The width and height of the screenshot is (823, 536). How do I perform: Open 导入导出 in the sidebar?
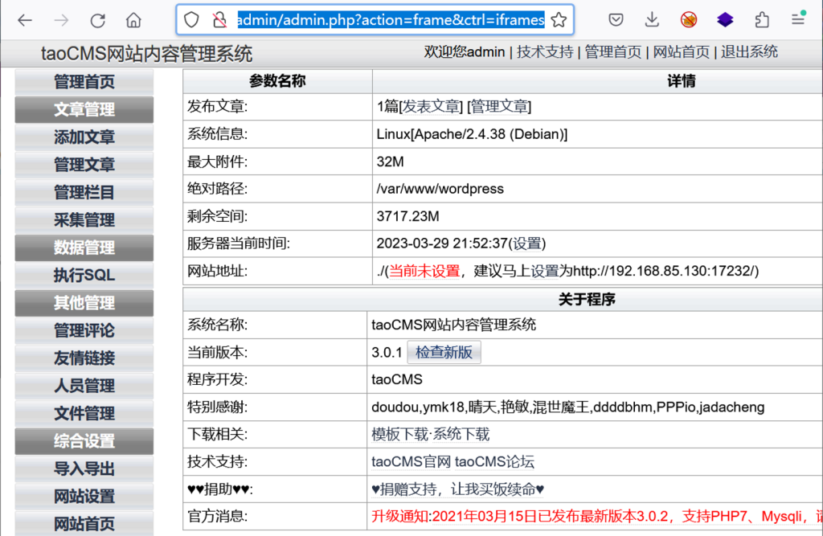pyautogui.click(x=84, y=468)
